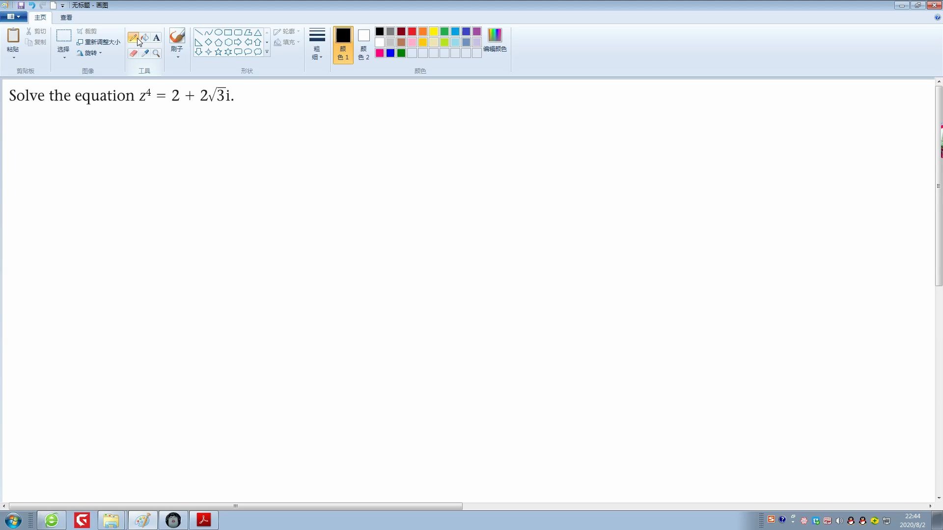
Task: Open the 主页 ribbon tab
Action: (x=39, y=18)
